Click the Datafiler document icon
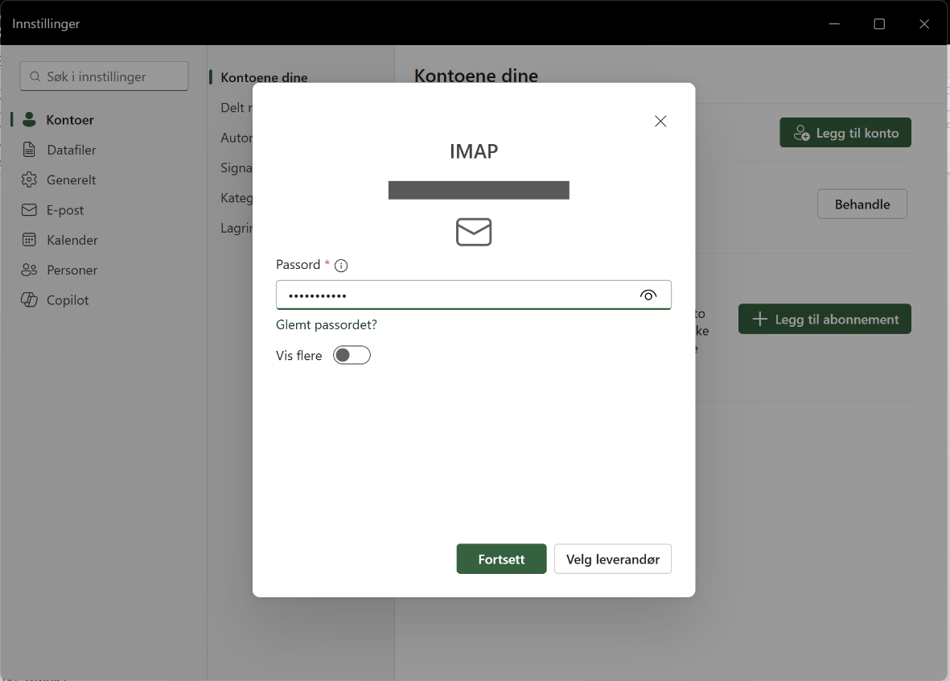This screenshot has height=681, width=950. [29, 150]
